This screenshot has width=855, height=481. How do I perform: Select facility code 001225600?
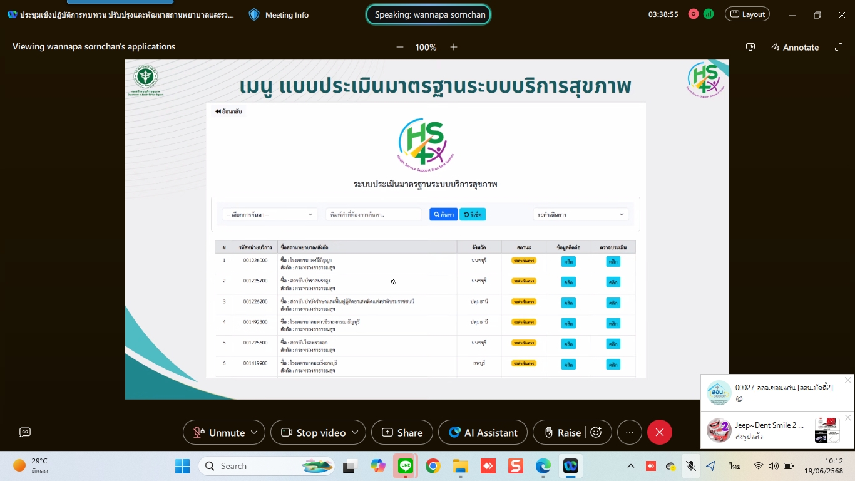255,343
